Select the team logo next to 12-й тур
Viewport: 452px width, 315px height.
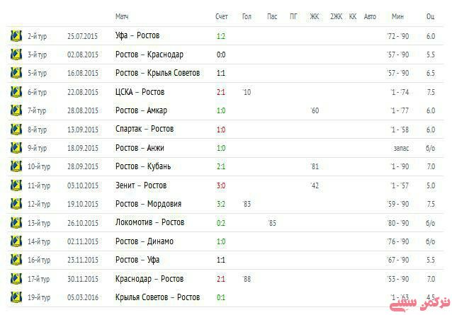pyautogui.click(x=16, y=204)
